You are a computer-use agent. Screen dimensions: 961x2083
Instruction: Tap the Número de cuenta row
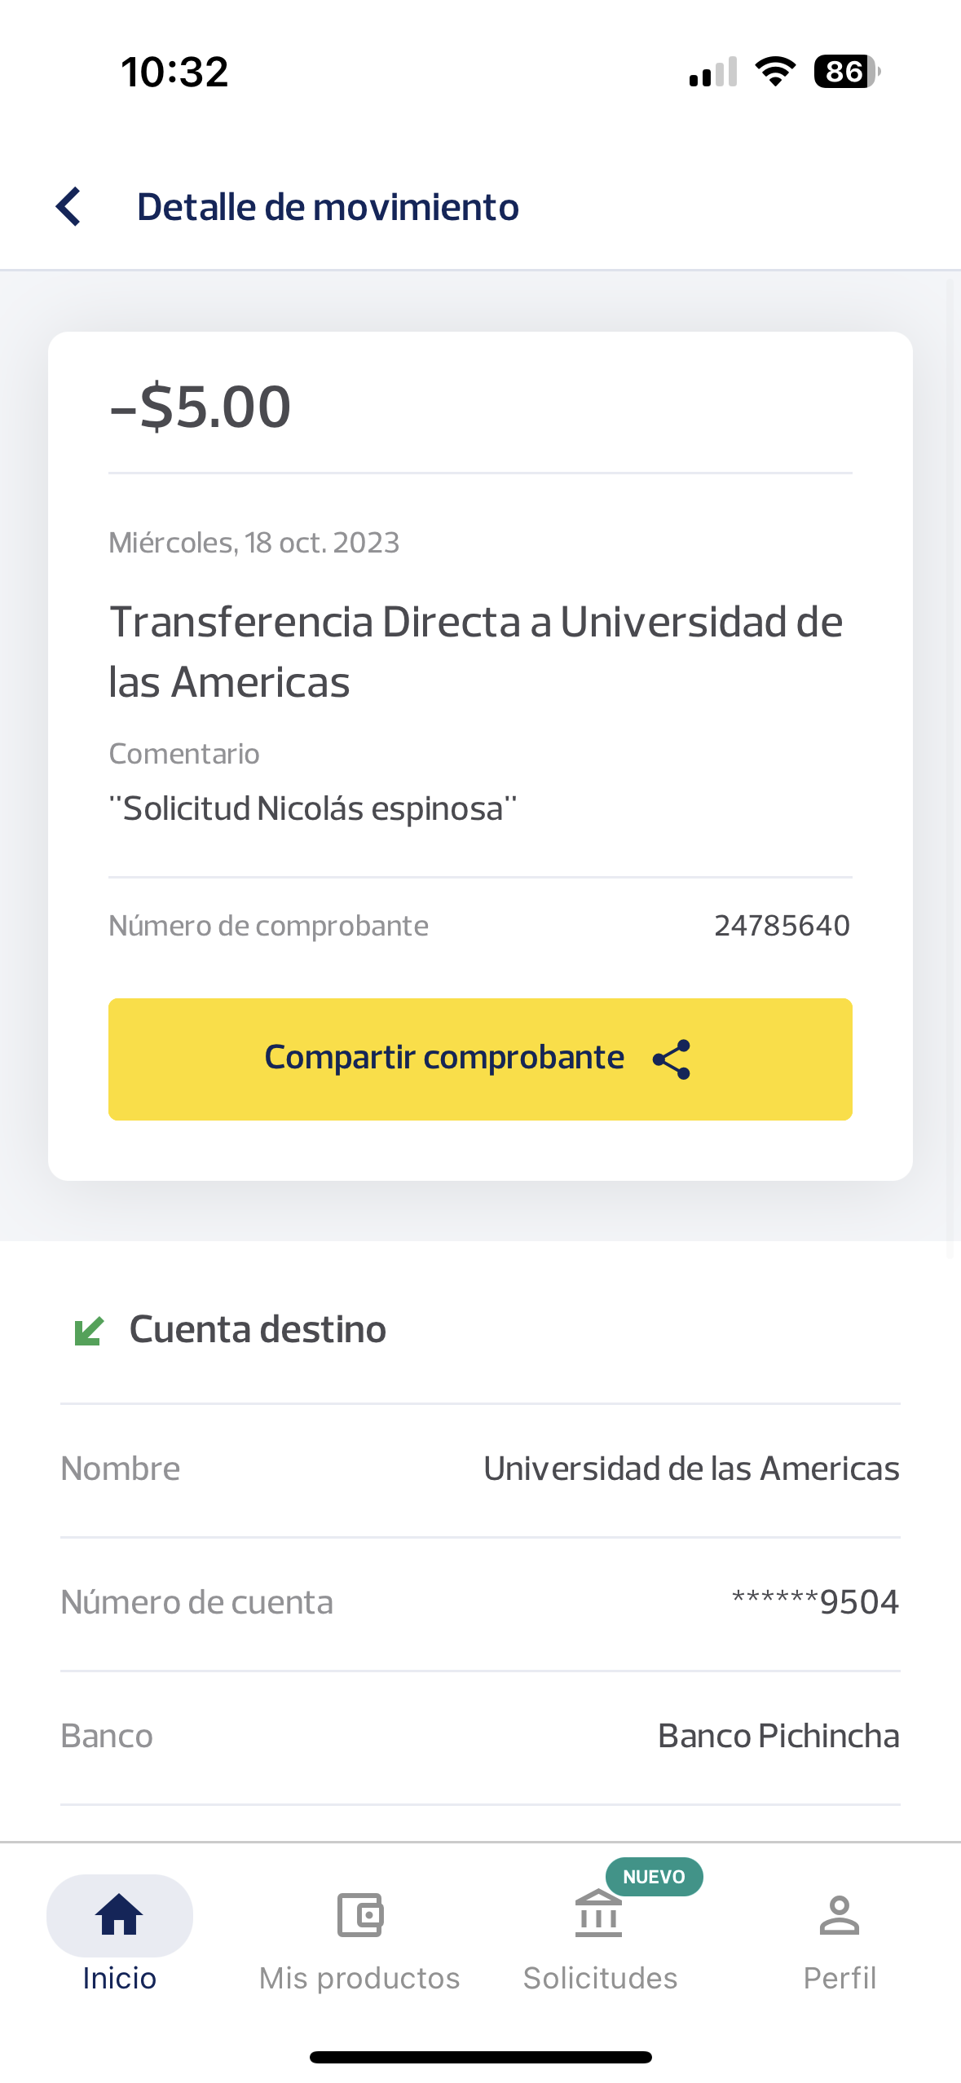click(480, 1602)
